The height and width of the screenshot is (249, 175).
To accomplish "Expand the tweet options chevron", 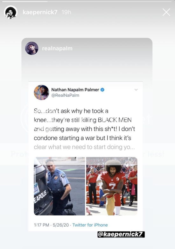I will (136, 90).
